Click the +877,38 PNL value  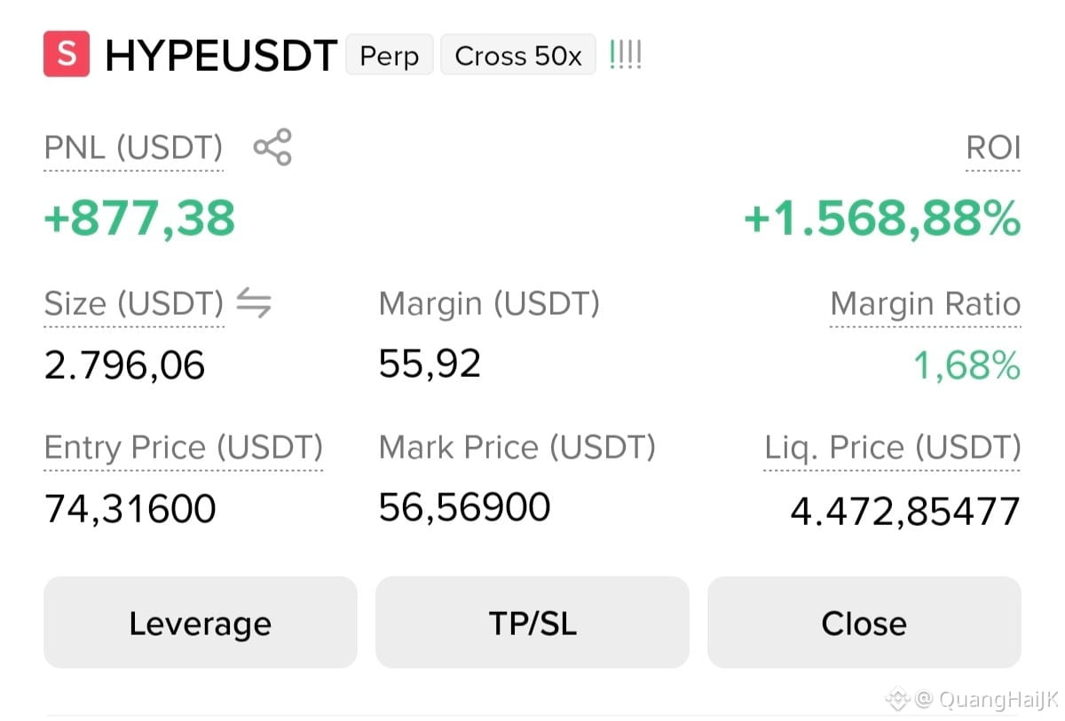coord(139,218)
